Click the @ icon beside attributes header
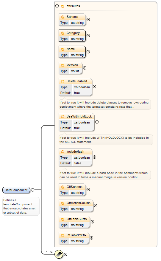Screen dimensions: 161x261 tap(62, 6)
